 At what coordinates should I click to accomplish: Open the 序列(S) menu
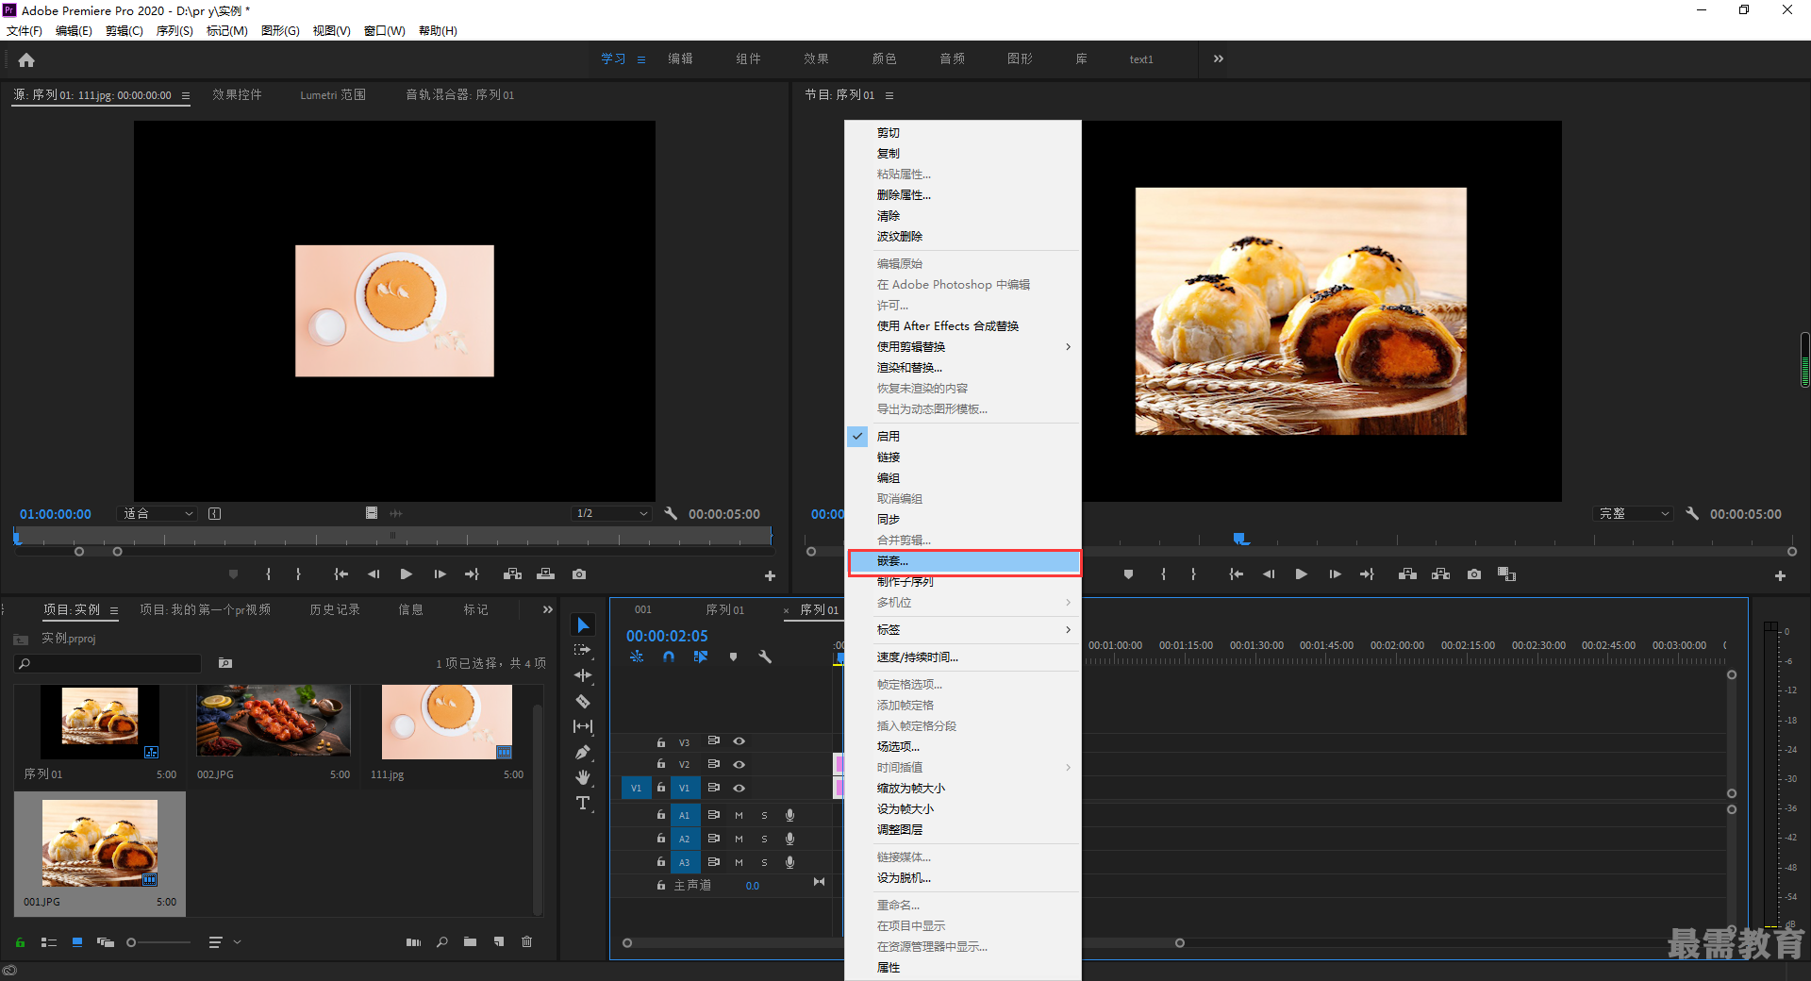pyautogui.click(x=174, y=31)
